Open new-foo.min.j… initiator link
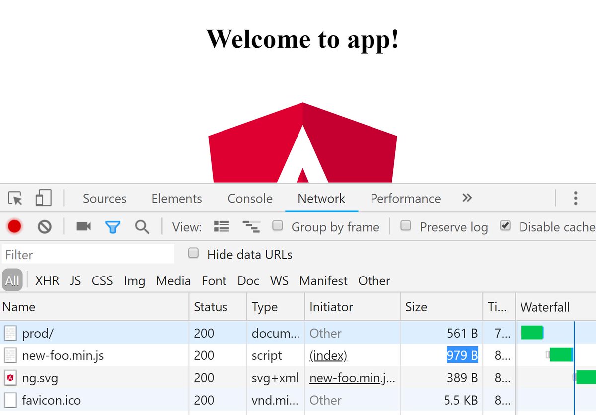The image size is (596, 415). pos(353,378)
